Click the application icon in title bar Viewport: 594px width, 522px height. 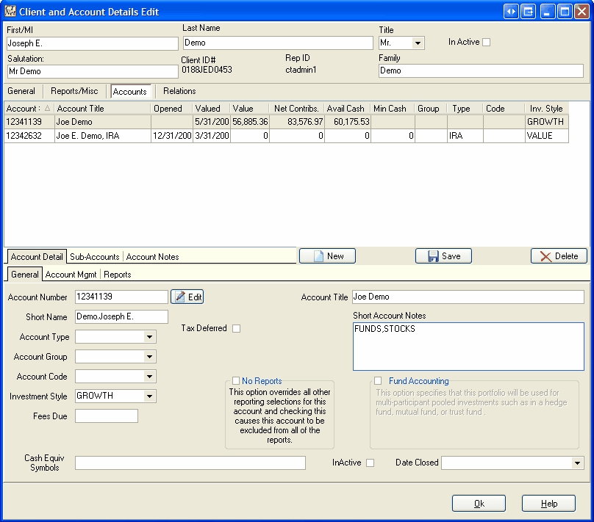[10, 12]
